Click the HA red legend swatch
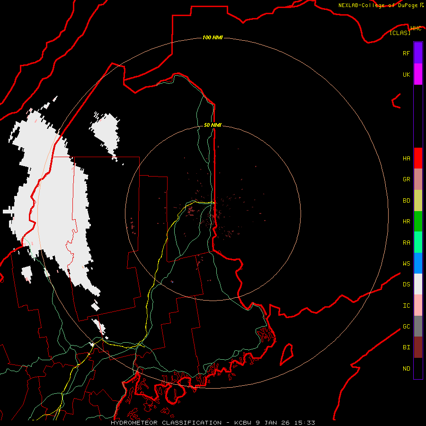Image resolution: width=426 pixels, height=426 pixels. 418,158
